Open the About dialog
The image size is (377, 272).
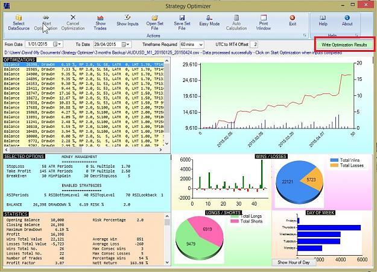pos(347,21)
